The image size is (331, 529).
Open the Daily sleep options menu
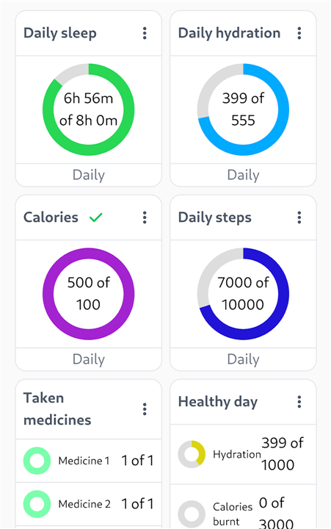pos(145,33)
